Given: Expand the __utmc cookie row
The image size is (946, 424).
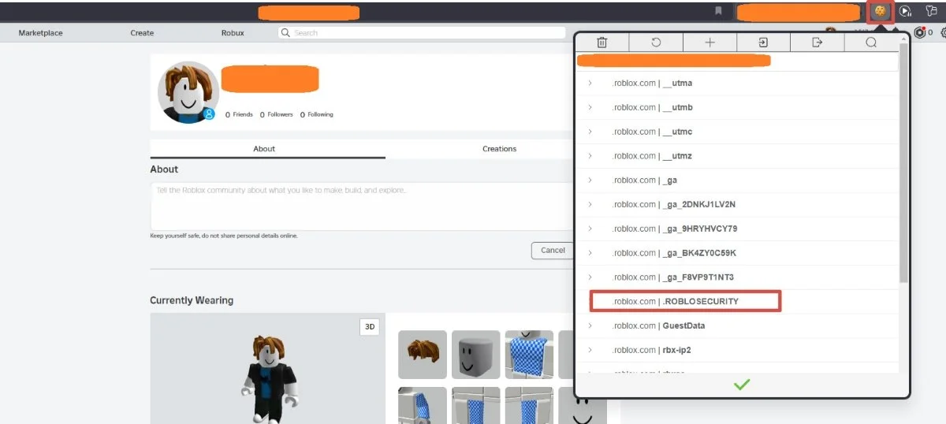Looking at the screenshot, I should click(x=590, y=132).
